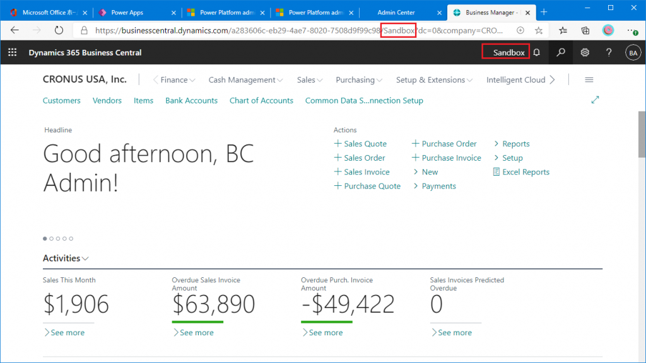Screen dimensions: 646x363
Task: Open Chart of Accounts
Action: pos(261,100)
